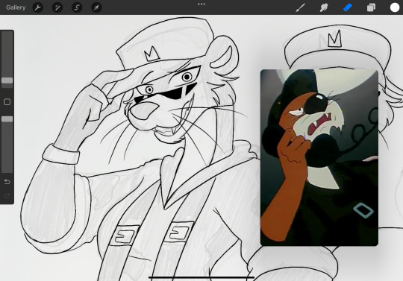Tap the square modify button on sidebar
Viewport: 403px width, 281px height.
pyautogui.click(x=7, y=102)
